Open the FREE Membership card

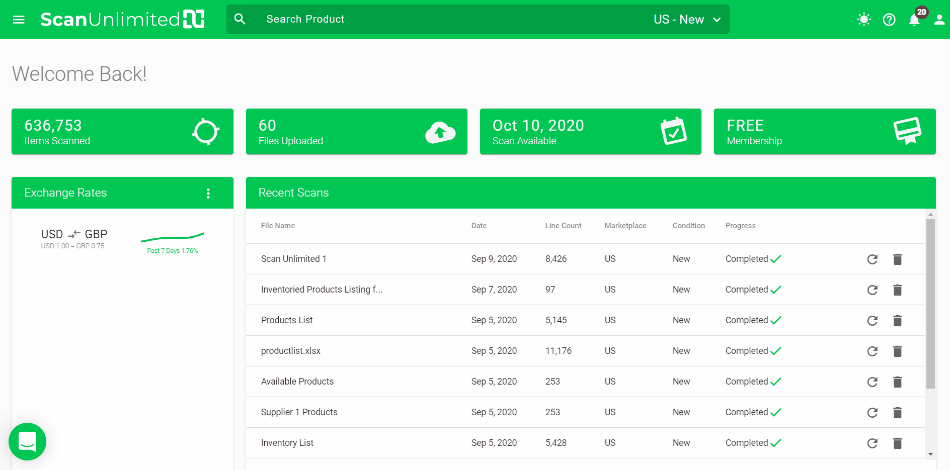point(824,132)
